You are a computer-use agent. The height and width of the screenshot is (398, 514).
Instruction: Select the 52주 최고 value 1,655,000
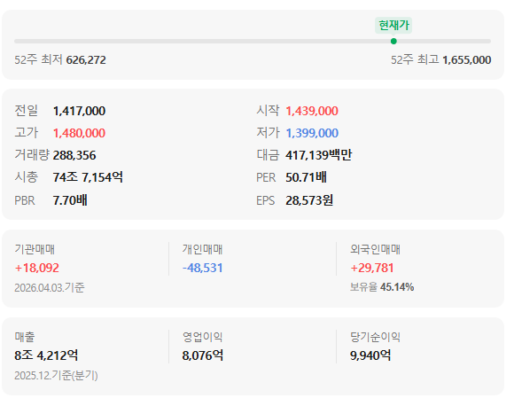click(x=467, y=60)
